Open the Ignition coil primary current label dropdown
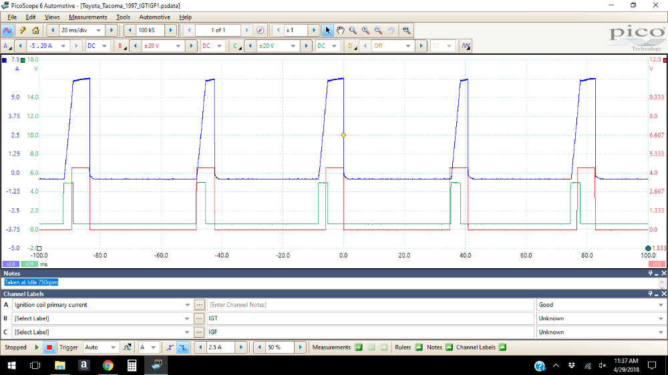Viewport: 668px width, 375px height. (x=187, y=305)
